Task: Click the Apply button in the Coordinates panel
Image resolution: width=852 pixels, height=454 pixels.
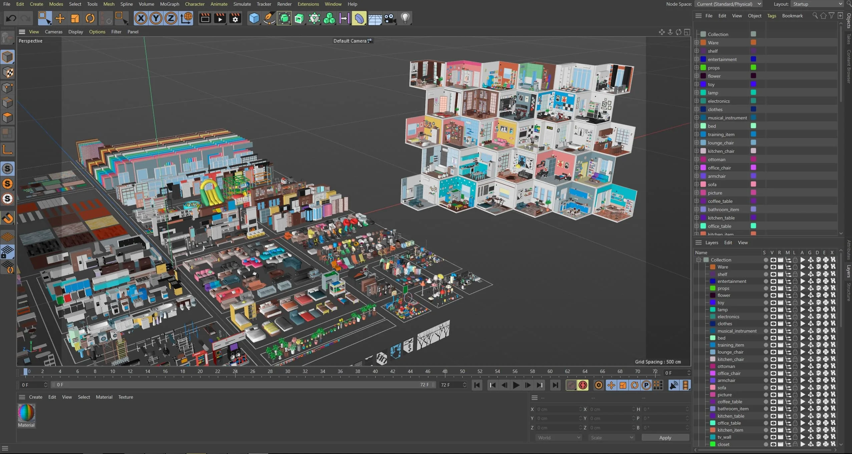Action: tap(665, 438)
